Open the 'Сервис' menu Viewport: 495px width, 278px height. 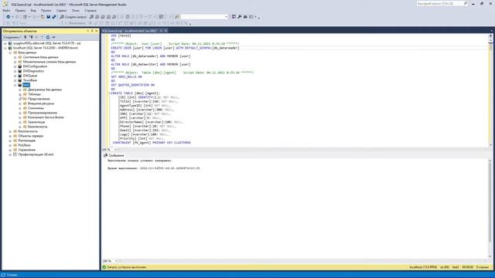point(62,10)
